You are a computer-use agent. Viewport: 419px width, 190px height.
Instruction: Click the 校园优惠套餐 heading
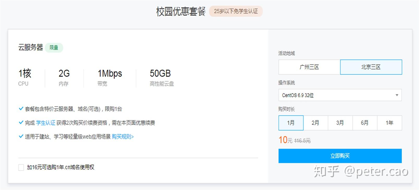click(181, 11)
